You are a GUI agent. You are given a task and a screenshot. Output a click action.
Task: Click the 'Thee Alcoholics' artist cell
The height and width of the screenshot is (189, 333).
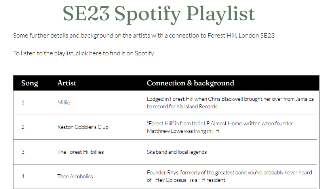[x=75, y=176]
